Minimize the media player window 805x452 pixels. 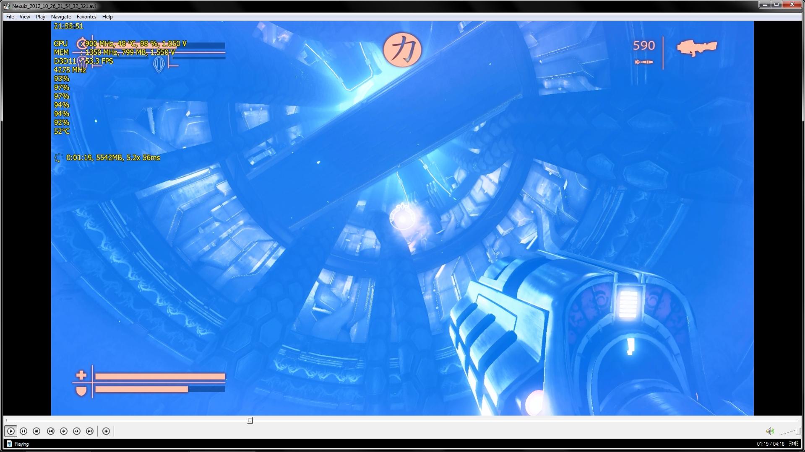tap(765, 5)
